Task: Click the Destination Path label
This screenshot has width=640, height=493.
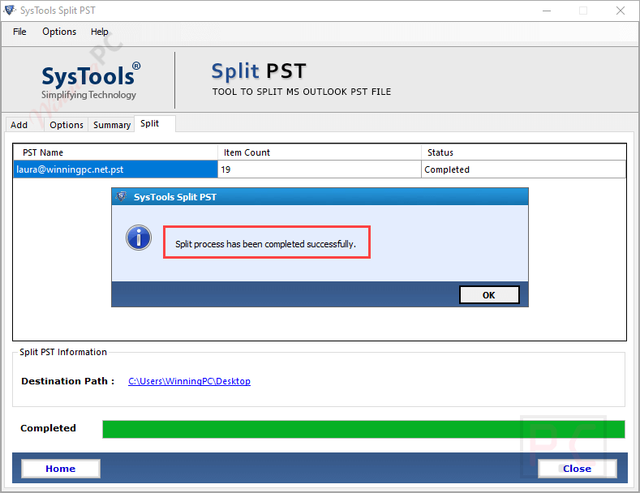Action: [68, 381]
